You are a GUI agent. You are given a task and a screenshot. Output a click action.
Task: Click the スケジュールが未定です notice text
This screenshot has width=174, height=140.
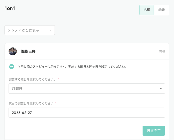(x=72, y=67)
